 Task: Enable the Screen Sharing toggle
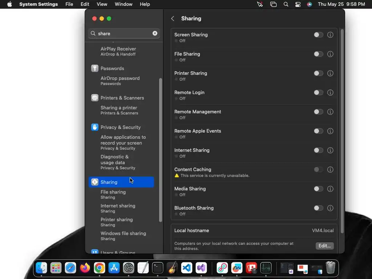point(318,35)
